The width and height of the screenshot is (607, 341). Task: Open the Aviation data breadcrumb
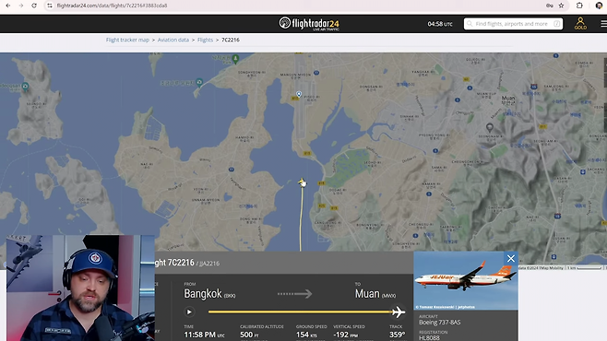coord(173,40)
